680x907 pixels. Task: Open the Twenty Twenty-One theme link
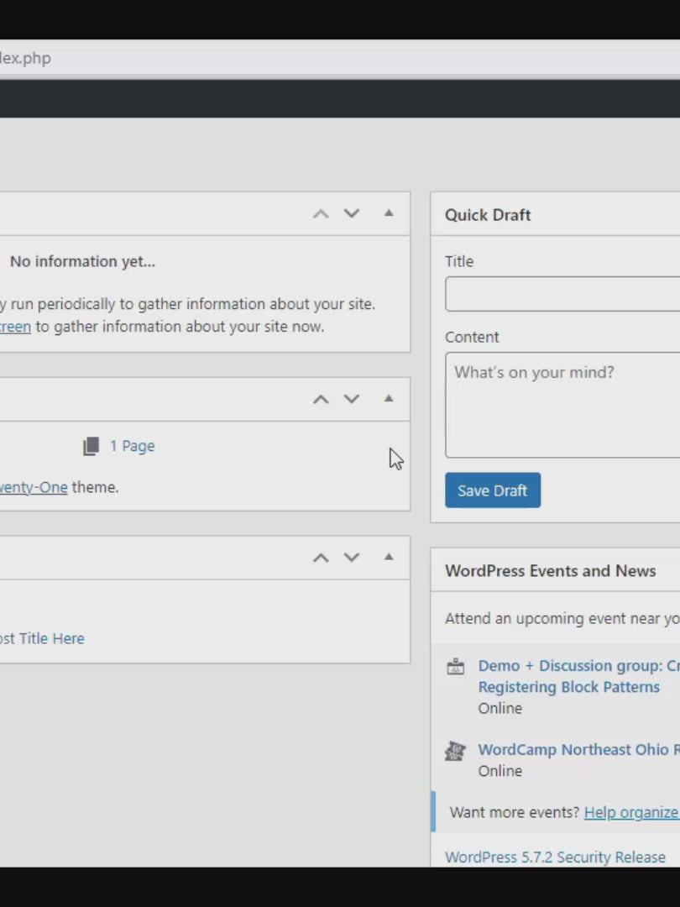(34, 487)
